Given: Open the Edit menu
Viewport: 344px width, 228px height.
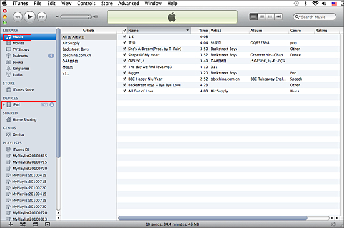Looking at the screenshot, I should (x=51, y=3).
